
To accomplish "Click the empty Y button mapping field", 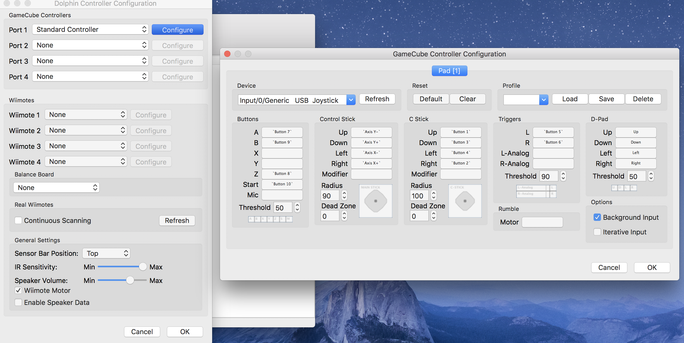I will (x=282, y=163).
